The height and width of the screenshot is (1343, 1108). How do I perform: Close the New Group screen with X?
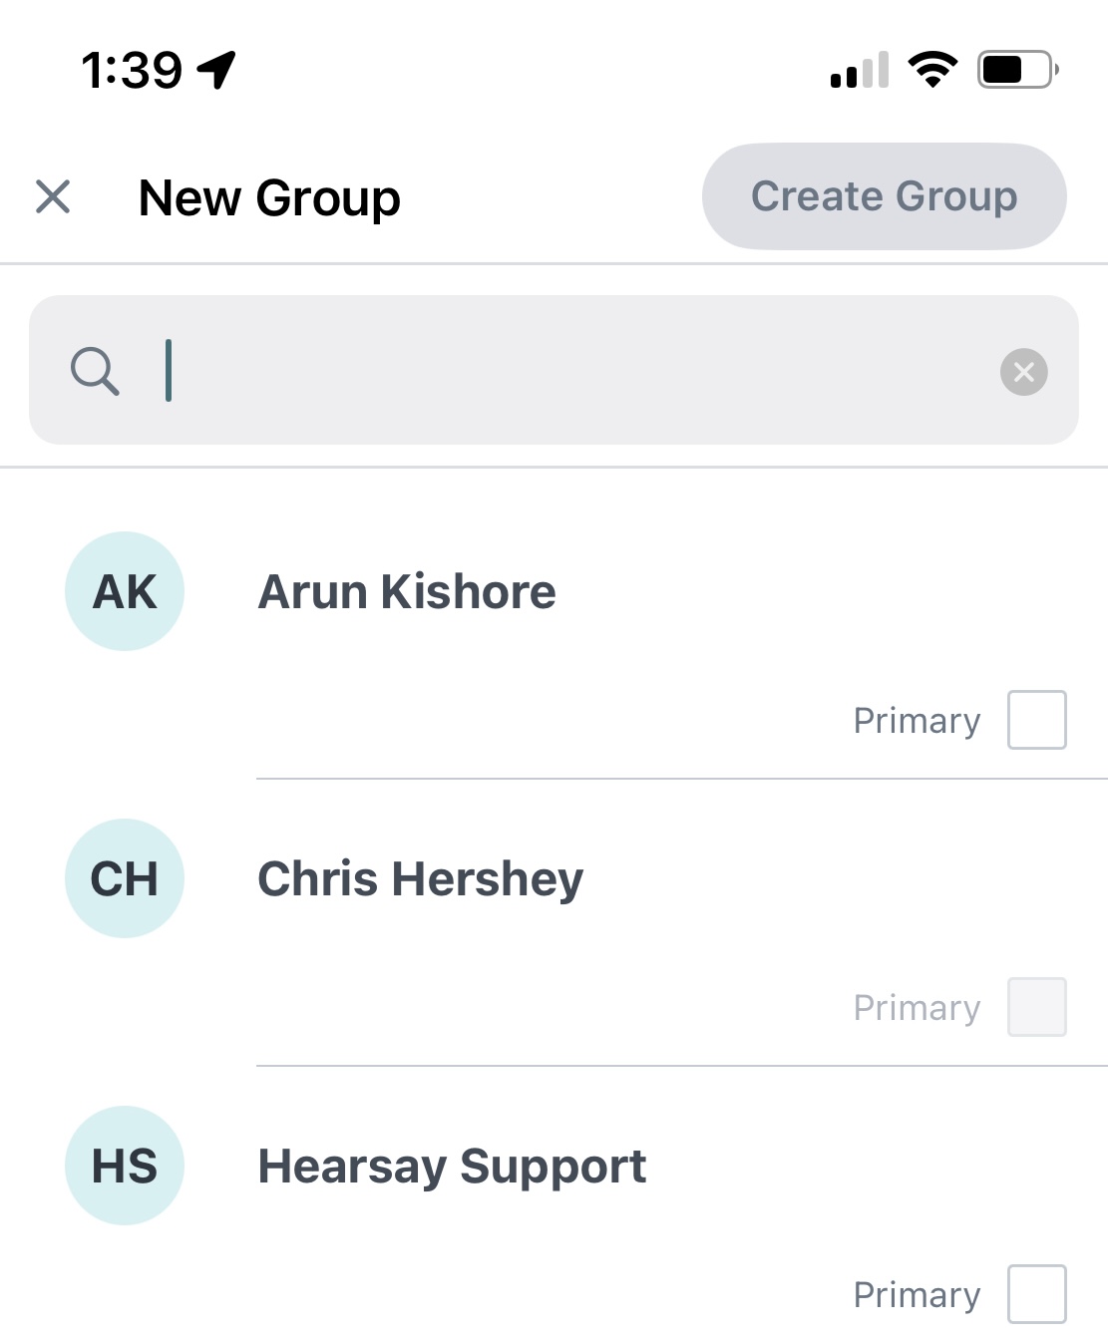[53, 196]
